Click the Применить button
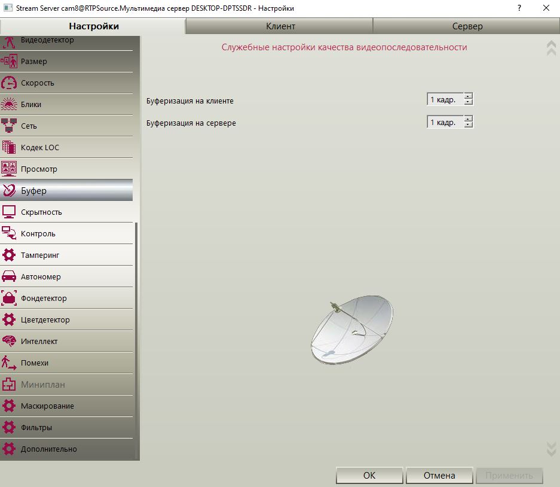Viewport: 560px width, 487px height. 509,476
